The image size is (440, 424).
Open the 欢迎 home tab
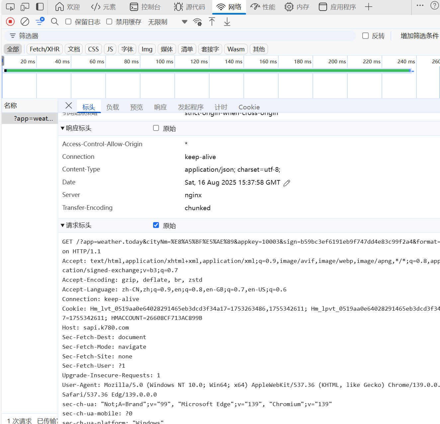[x=67, y=7]
